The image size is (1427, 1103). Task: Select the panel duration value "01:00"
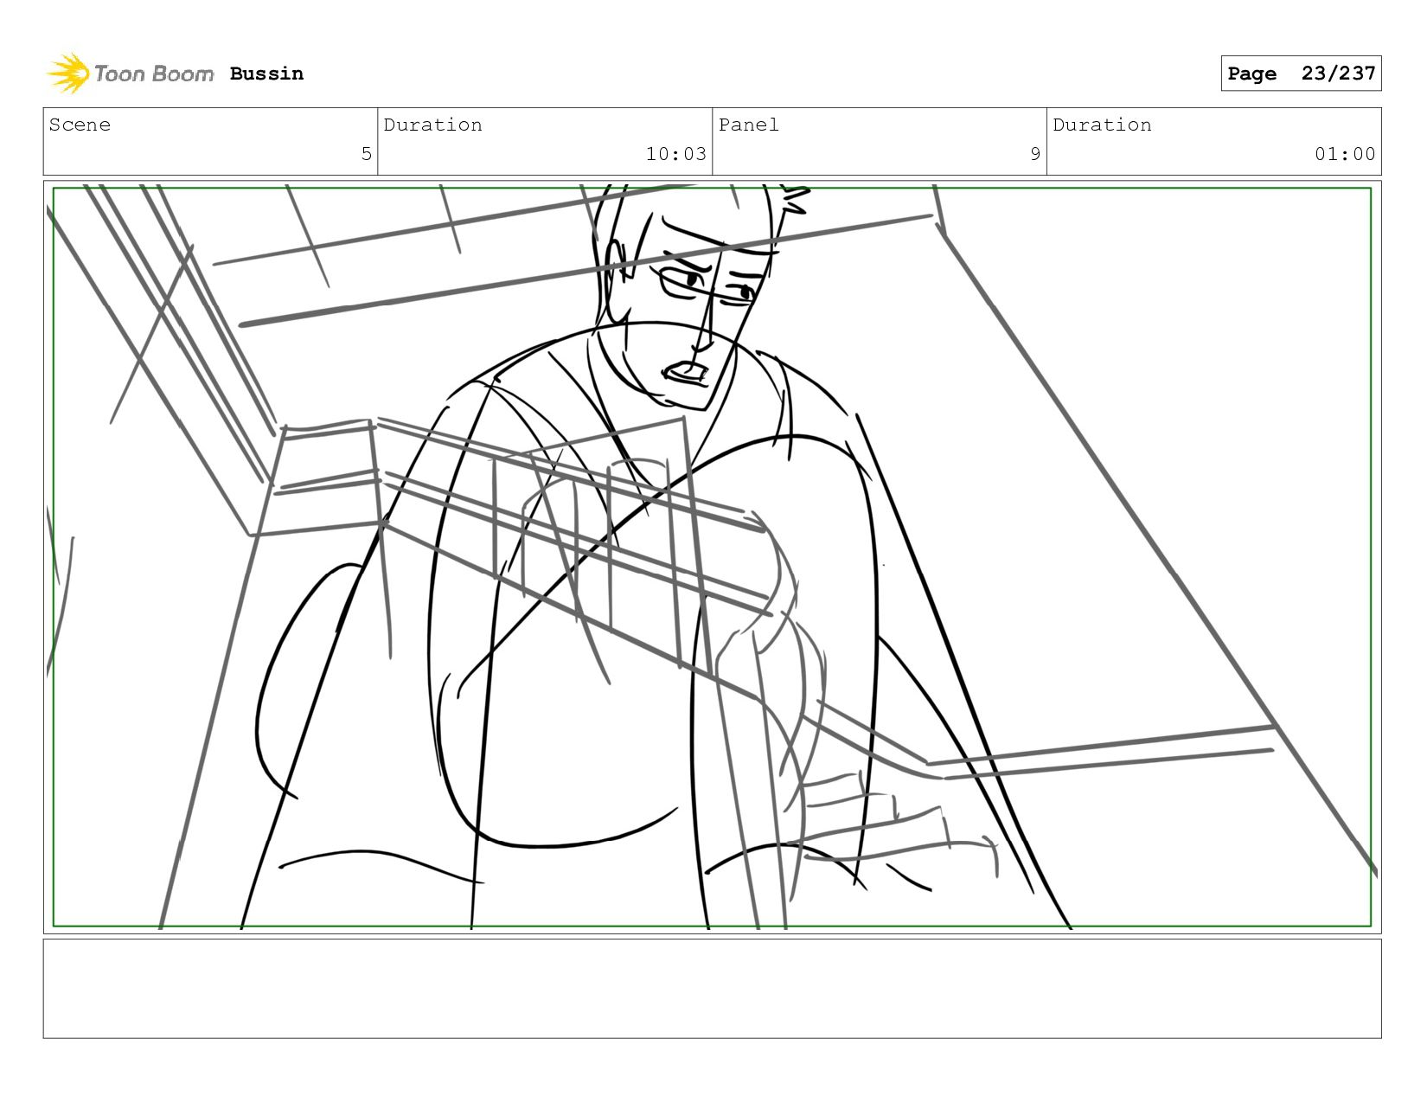point(1345,154)
